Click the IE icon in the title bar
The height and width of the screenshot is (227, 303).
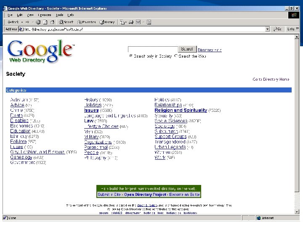coord(5,8)
